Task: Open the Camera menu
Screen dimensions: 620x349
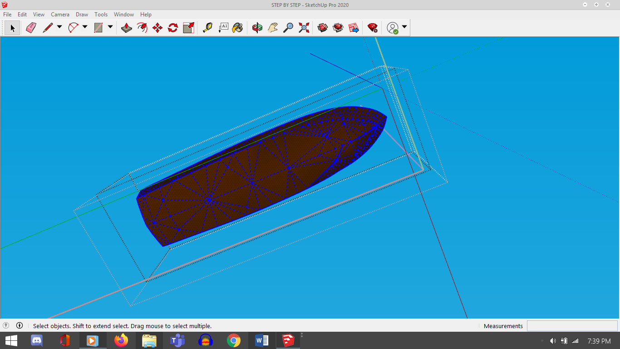Action: 60,15
